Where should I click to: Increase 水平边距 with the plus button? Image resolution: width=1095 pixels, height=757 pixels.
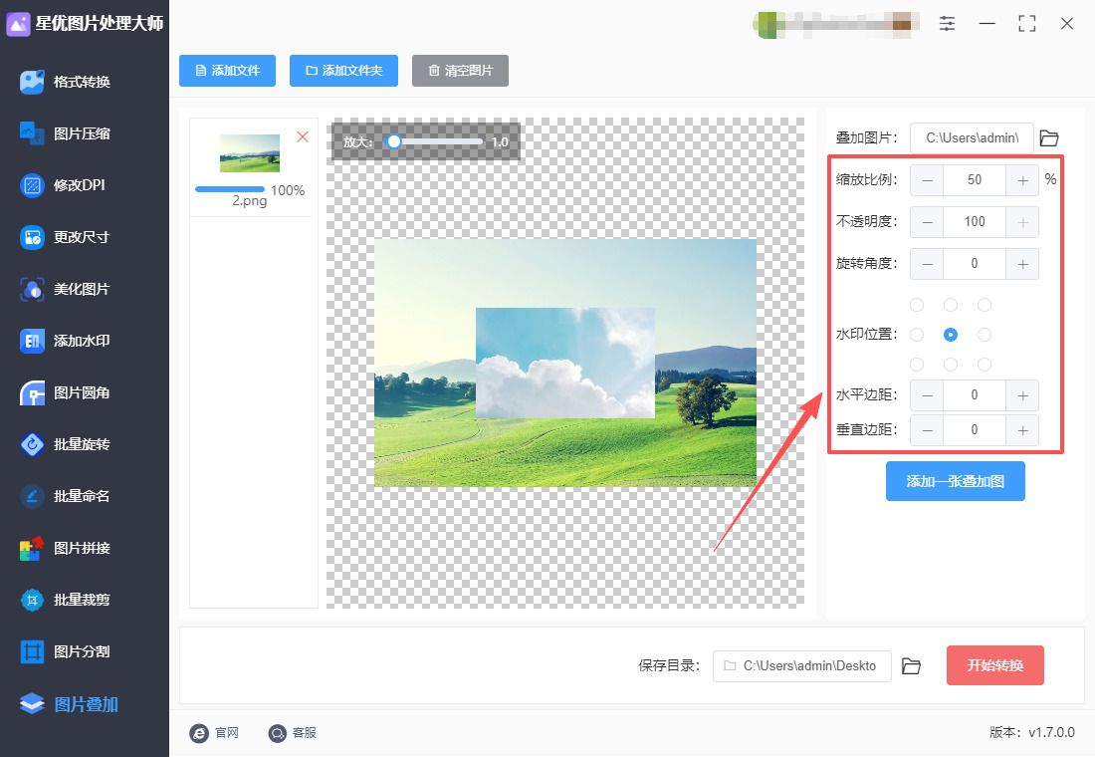coord(1022,395)
